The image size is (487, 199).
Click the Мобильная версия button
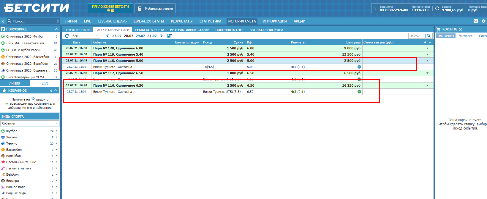coord(155,9)
